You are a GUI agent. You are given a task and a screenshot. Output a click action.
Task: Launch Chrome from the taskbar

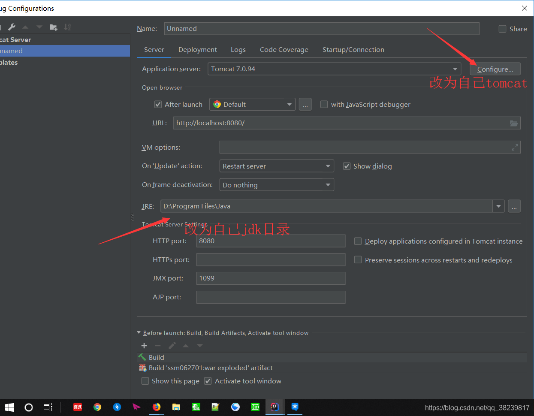point(97,407)
